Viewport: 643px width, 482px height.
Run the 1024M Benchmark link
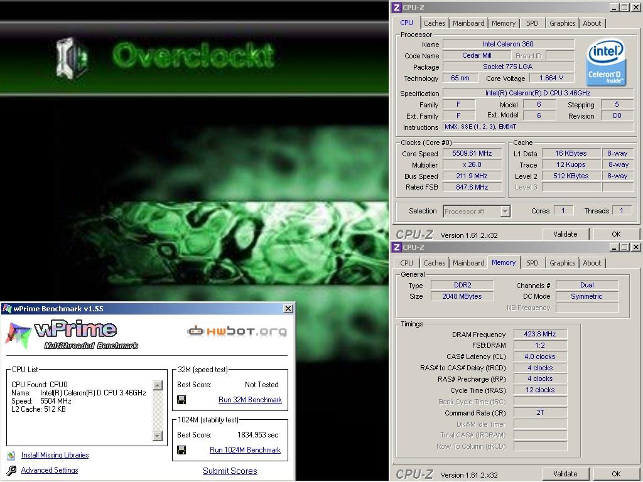click(x=246, y=450)
